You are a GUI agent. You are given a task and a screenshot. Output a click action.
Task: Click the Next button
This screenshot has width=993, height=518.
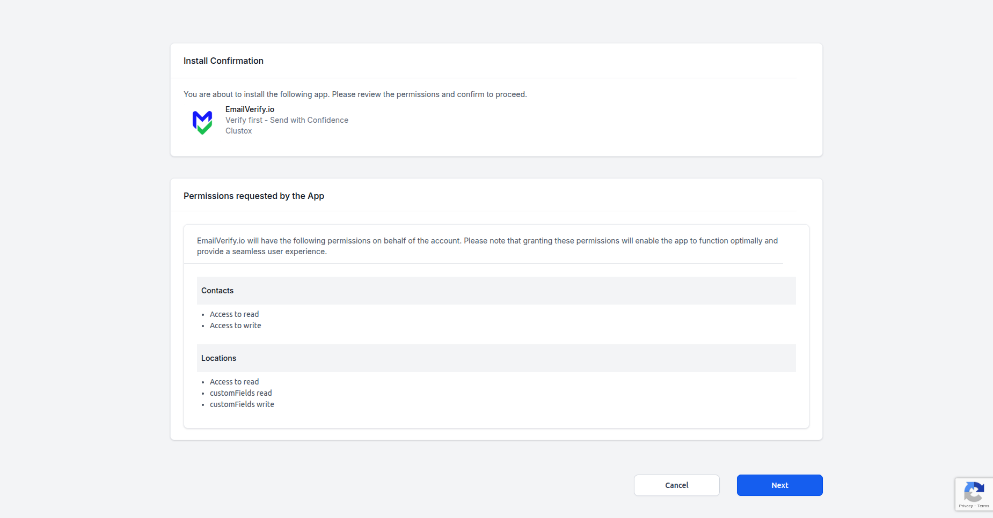coord(779,485)
